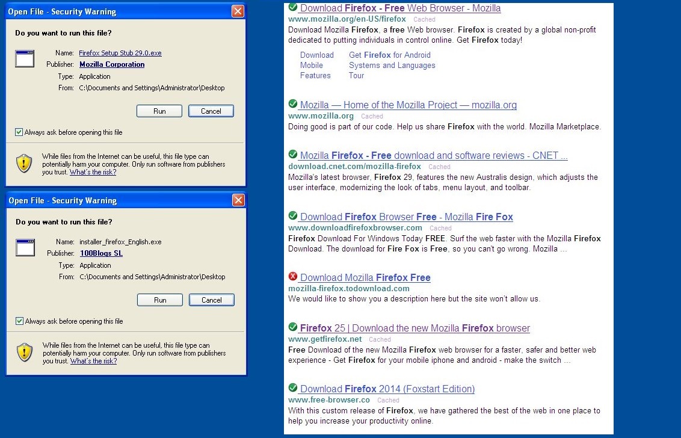Open Mozilla — Home of the Mozilla Project result
Image resolution: width=681 pixels, height=438 pixels.
[x=408, y=105]
